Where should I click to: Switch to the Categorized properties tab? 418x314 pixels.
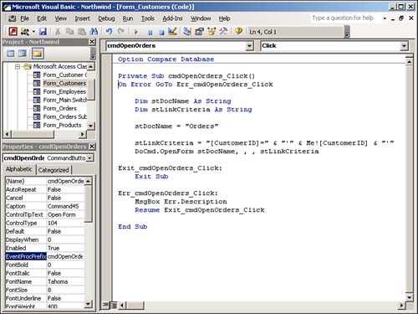pos(54,170)
